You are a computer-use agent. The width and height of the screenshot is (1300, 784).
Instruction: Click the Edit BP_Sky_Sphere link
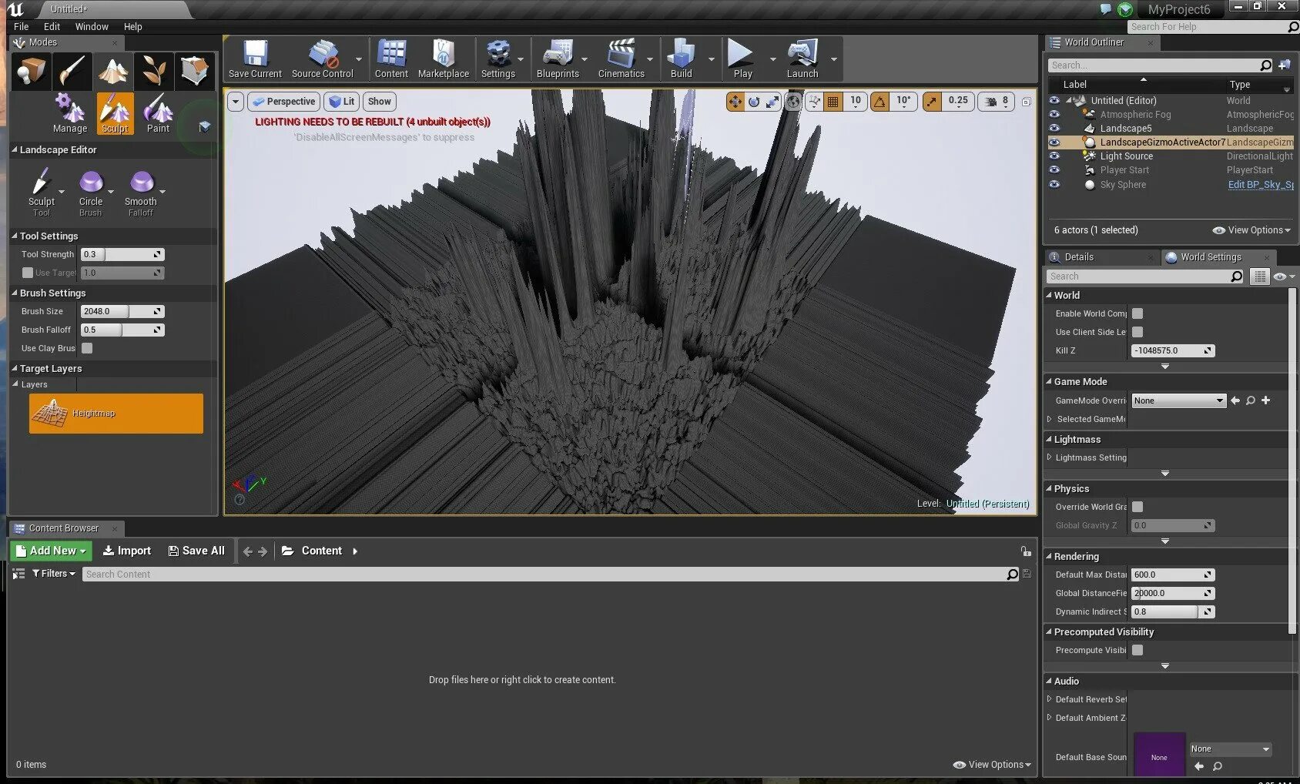coord(1260,185)
